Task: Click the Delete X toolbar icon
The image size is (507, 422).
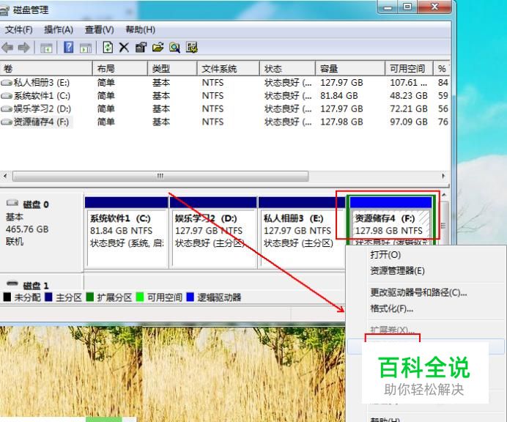Action: (124, 48)
